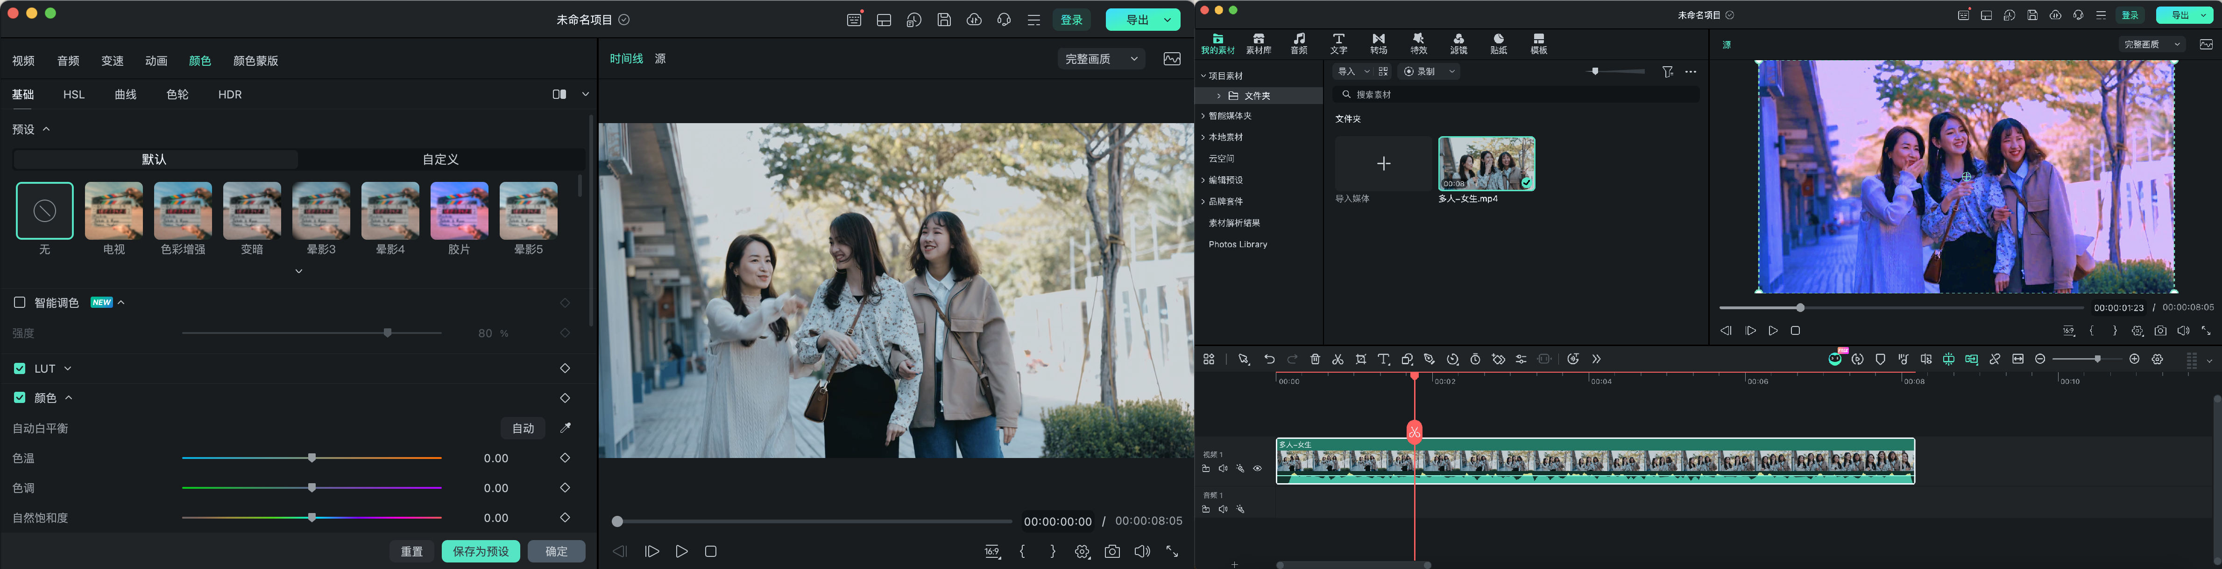Screen dimensions: 2222x569
Task: Click 登录 in the left window
Action: coord(1071,20)
